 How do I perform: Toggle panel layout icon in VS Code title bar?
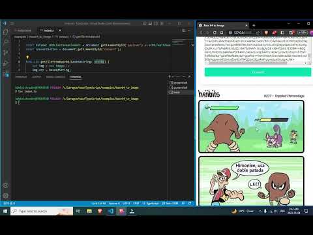150,23
